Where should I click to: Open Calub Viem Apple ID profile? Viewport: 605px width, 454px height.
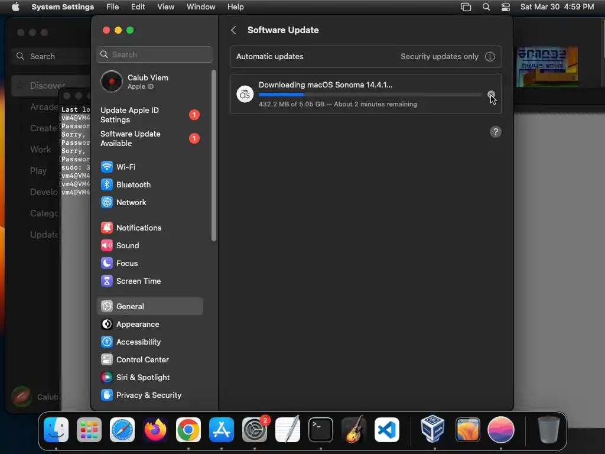[150, 82]
